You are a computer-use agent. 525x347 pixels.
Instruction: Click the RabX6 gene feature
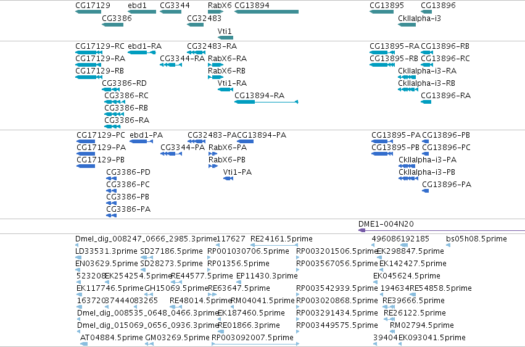point(216,12)
